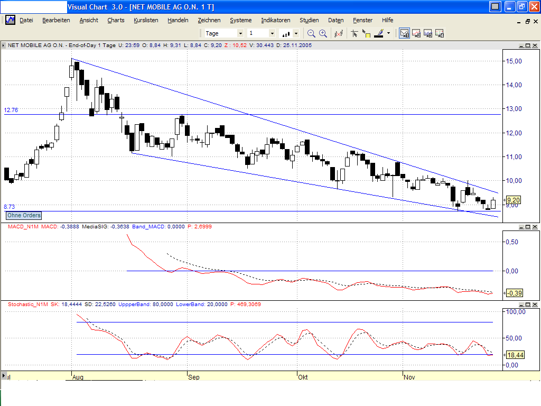Image resolution: width=541 pixels, height=406 pixels.
Task: Toggle the MACD_N1M panel maximize control
Action: point(527,227)
